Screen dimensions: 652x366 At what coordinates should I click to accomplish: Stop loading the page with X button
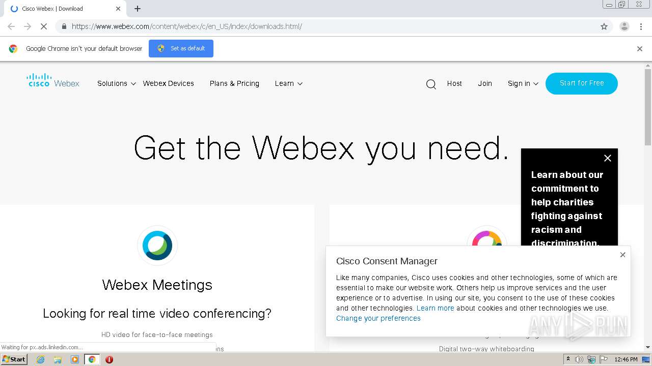pos(44,26)
